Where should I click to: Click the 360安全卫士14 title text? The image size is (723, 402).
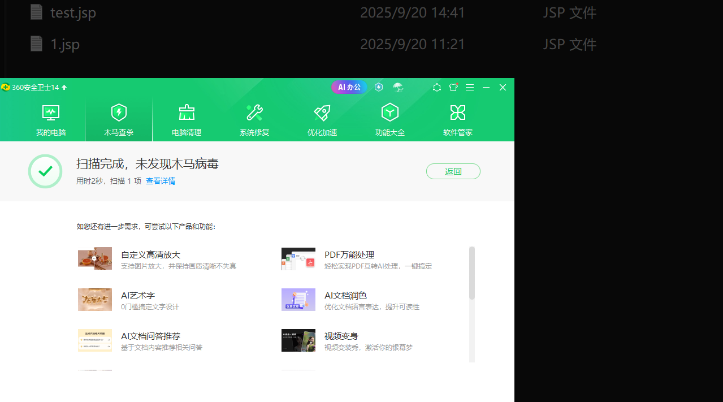coord(36,87)
